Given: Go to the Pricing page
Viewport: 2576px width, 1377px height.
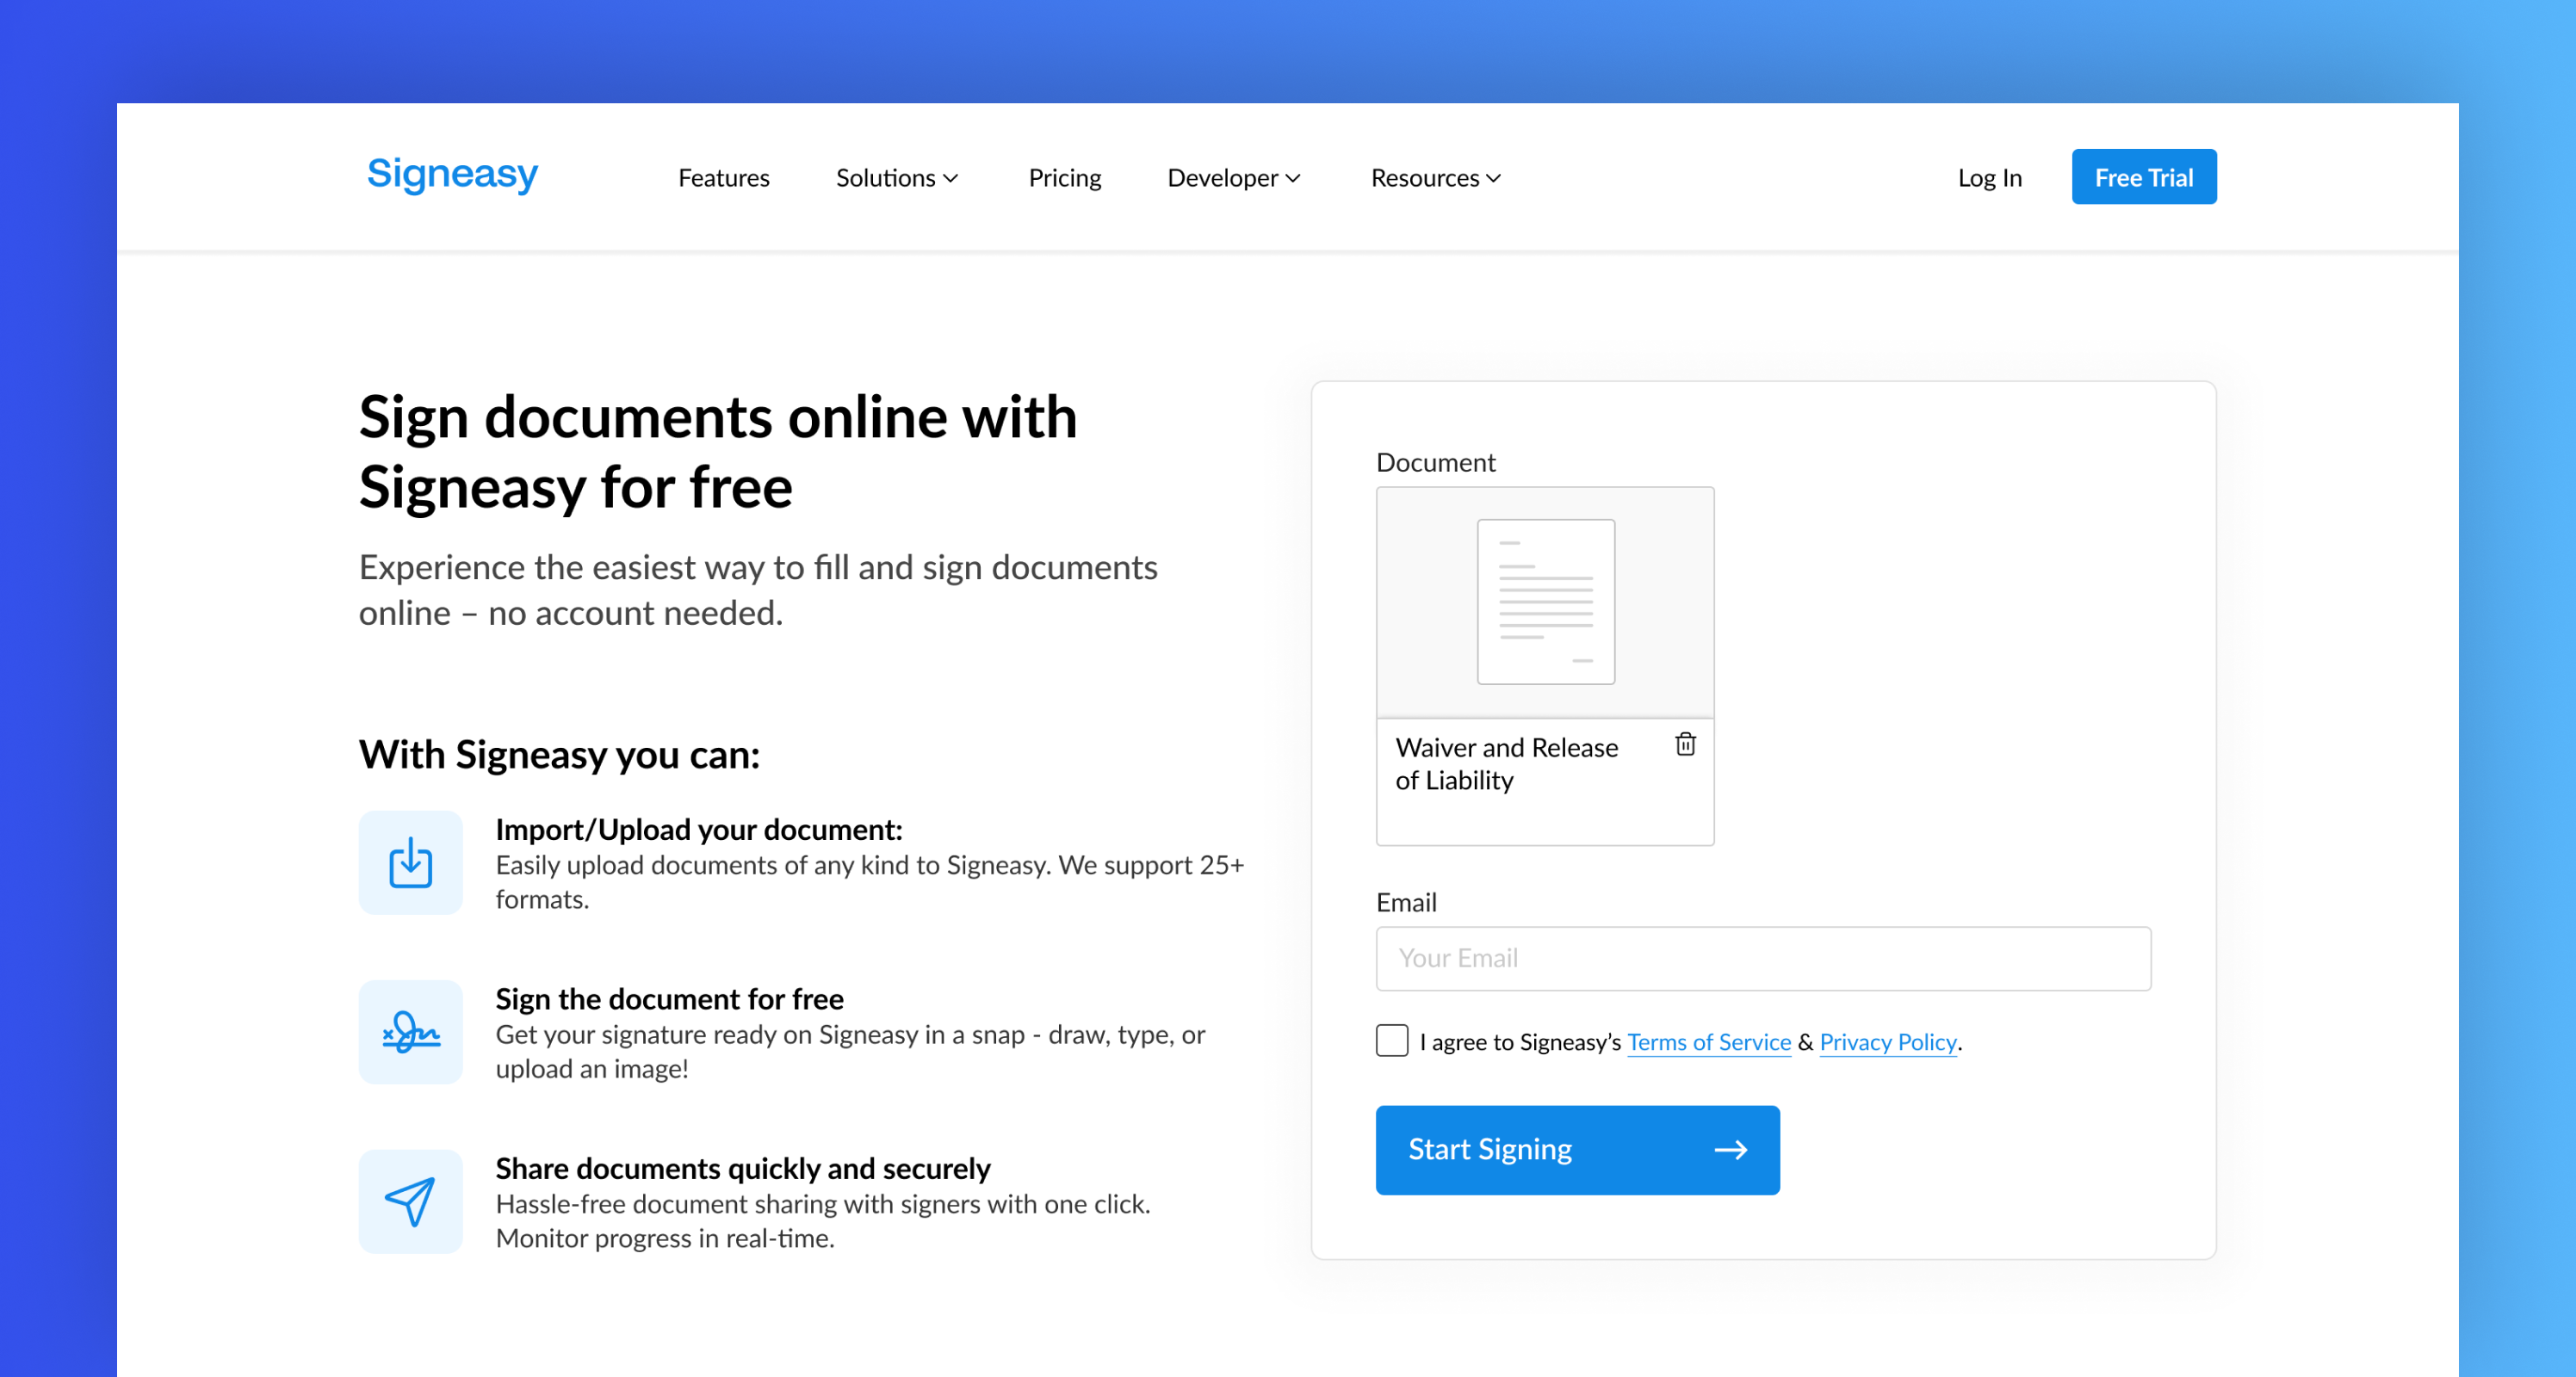Looking at the screenshot, I should (1064, 178).
